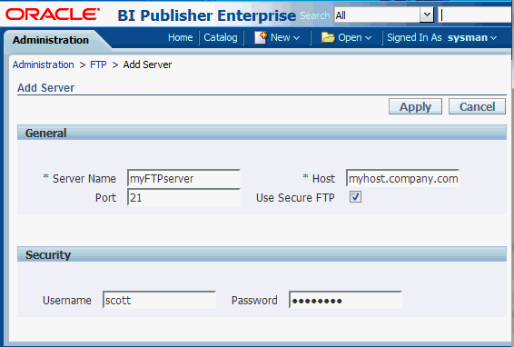This screenshot has height=347, width=514.
Task: Click the Security section header
Action: click(x=262, y=254)
